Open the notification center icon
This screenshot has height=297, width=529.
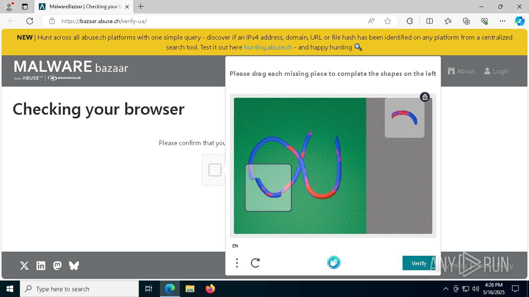coord(515,289)
